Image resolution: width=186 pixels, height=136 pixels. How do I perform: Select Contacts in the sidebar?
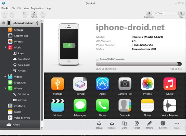coord(20,106)
